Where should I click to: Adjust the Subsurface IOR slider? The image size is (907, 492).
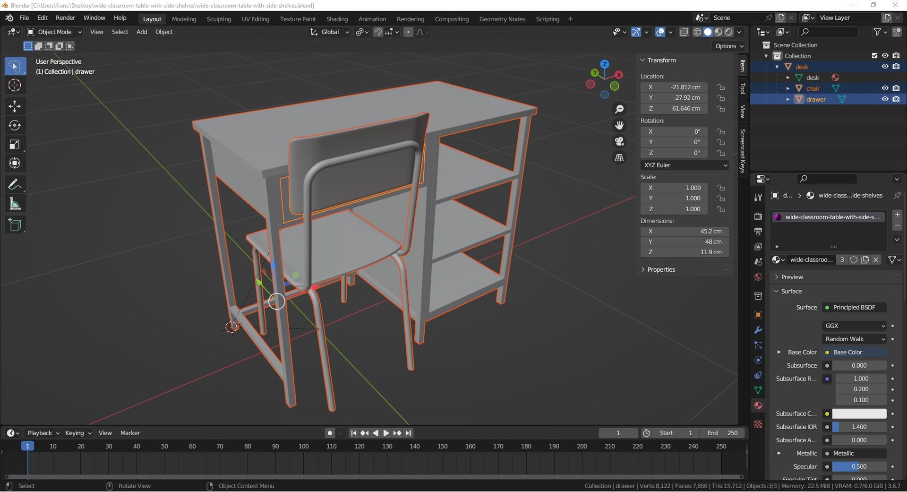[859, 427]
